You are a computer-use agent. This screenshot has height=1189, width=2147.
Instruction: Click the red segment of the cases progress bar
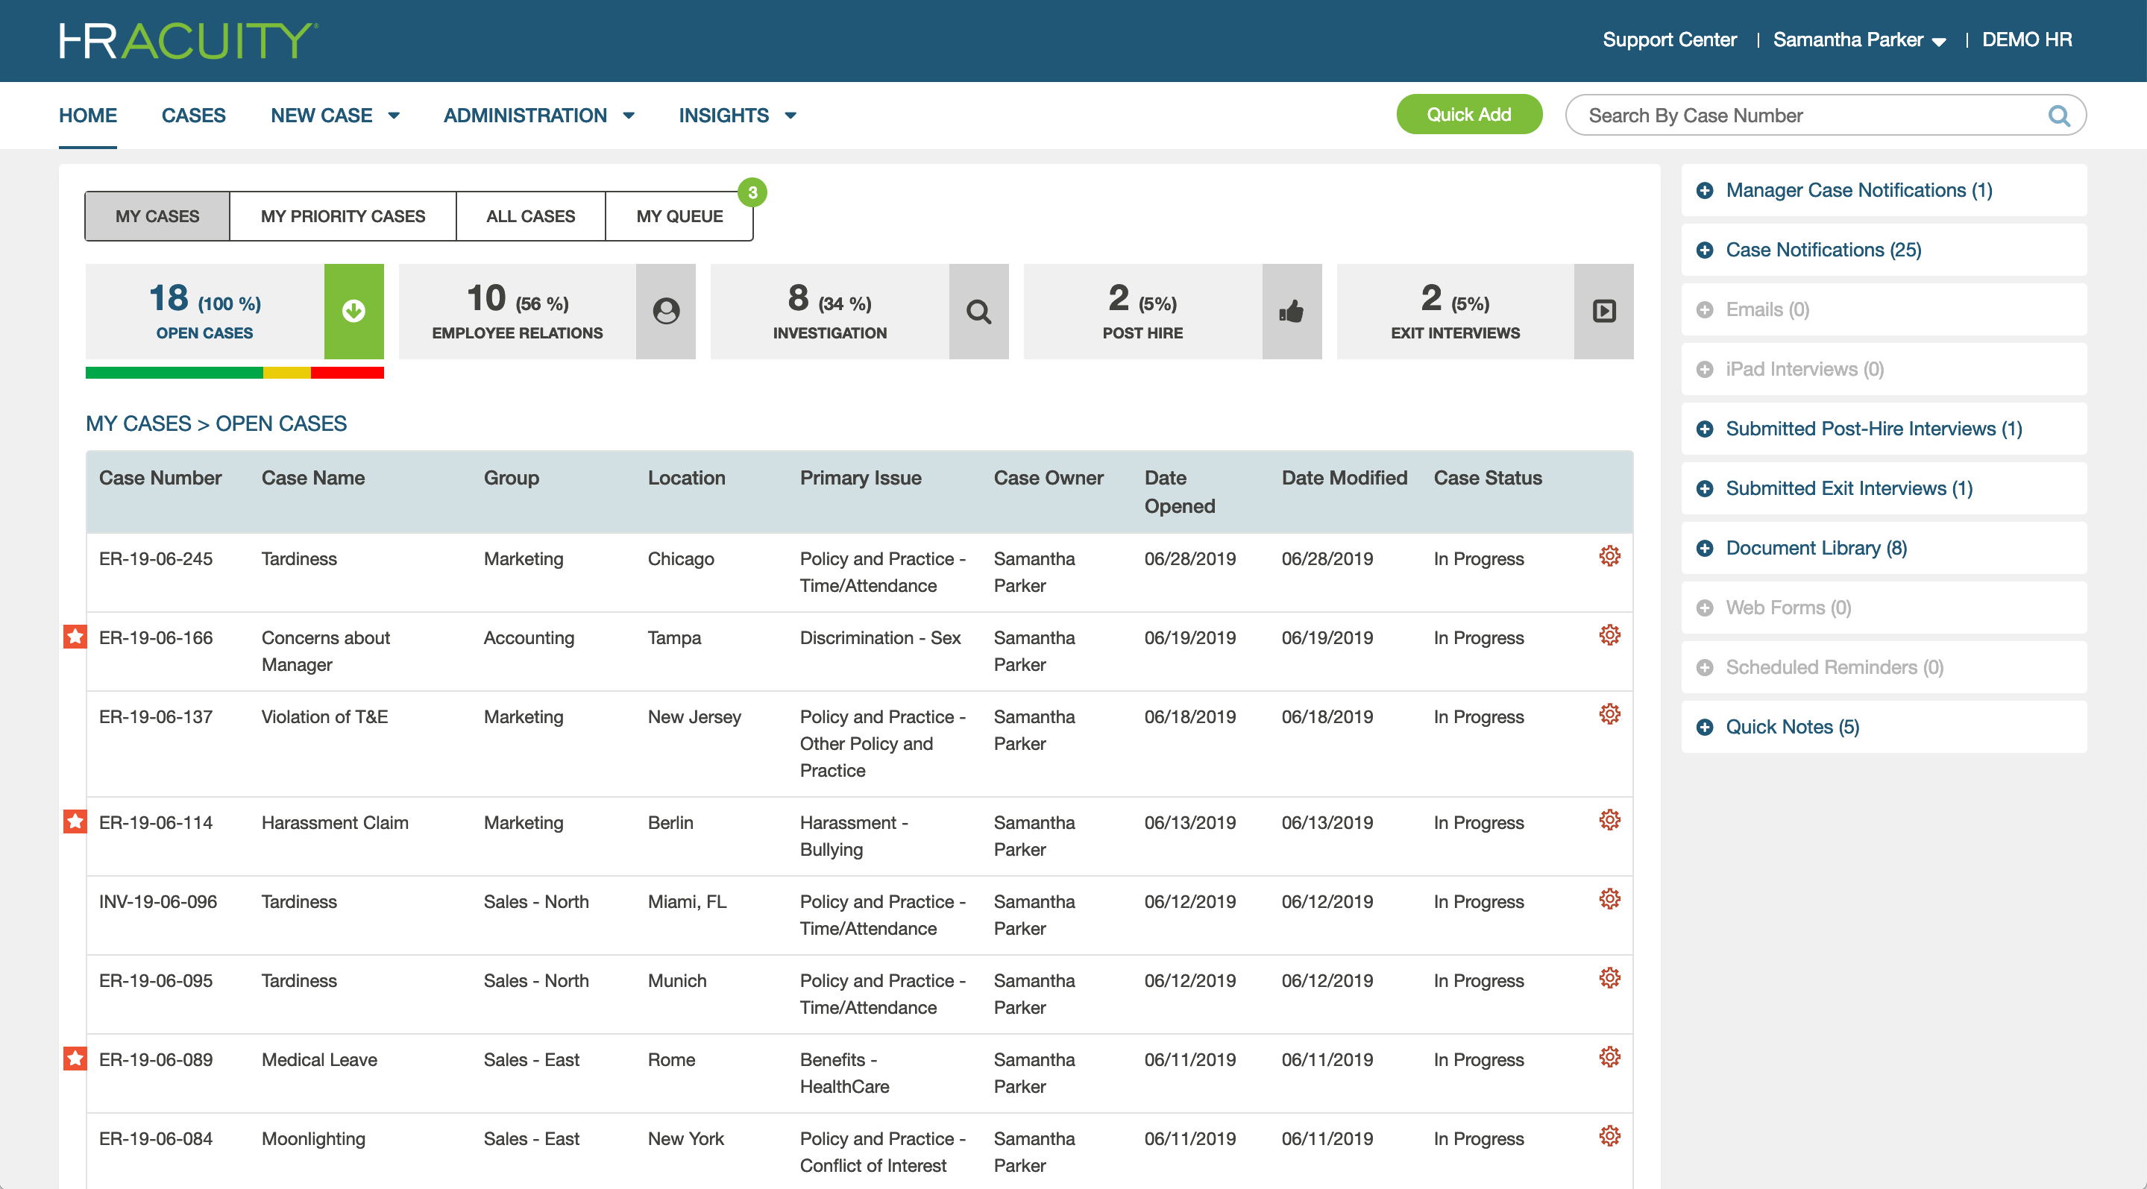pos(348,373)
